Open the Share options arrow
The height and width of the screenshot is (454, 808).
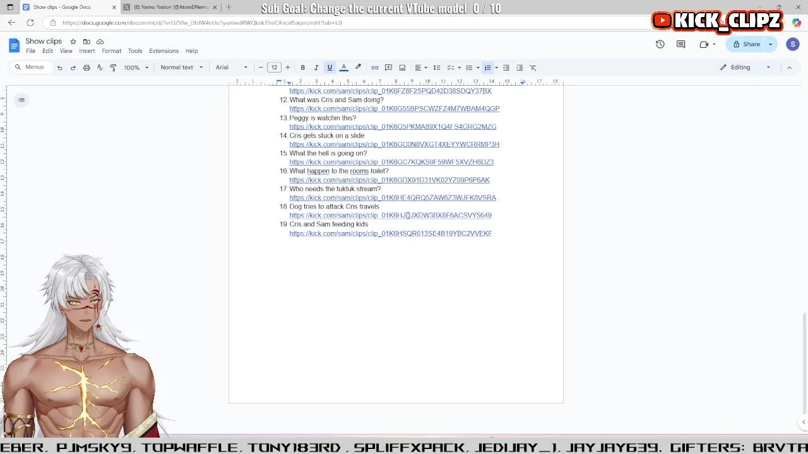coord(770,44)
